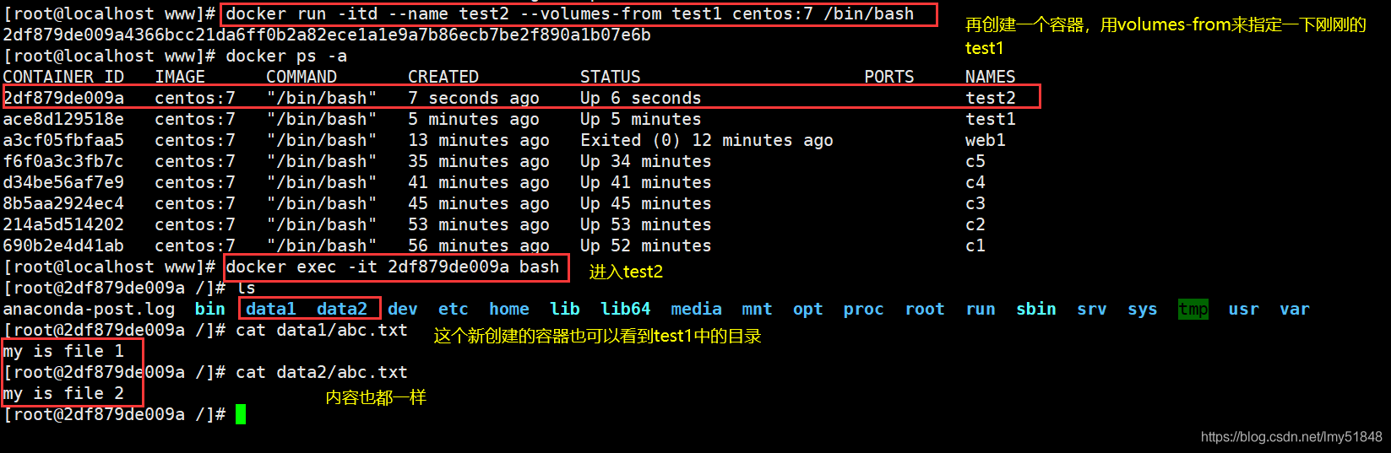
Task: Click the test1 container name
Action: [991, 119]
